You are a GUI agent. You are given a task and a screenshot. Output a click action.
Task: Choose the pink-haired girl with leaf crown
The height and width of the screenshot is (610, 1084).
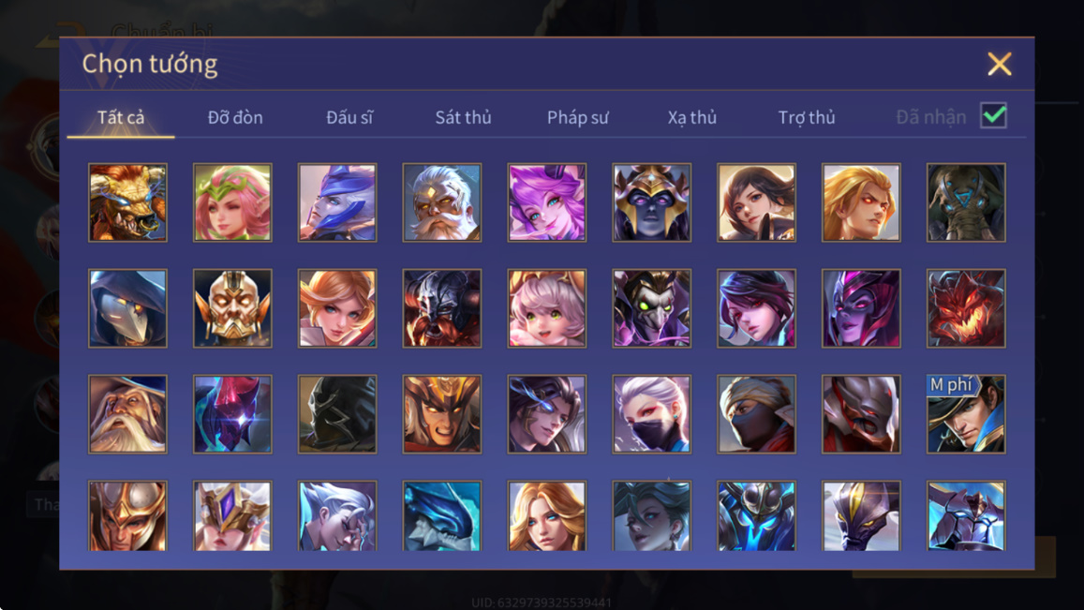pyautogui.click(x=232, y=202)
